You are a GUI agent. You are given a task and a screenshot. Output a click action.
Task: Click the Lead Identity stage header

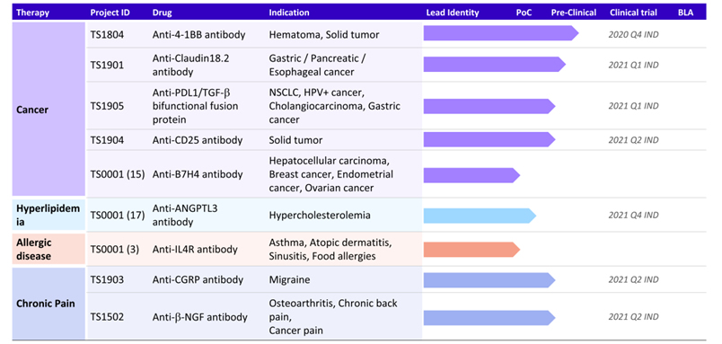tap(453, 13)
